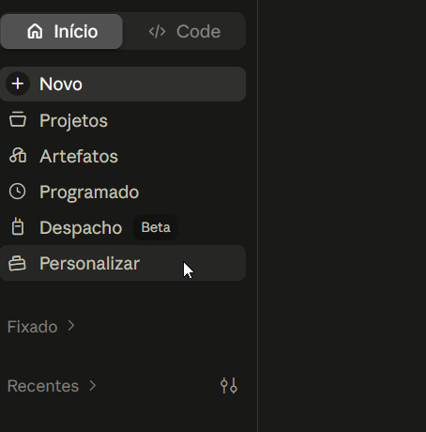Click the Despacho walkie-talkie icon
The image size is (426, 432).
18,227
